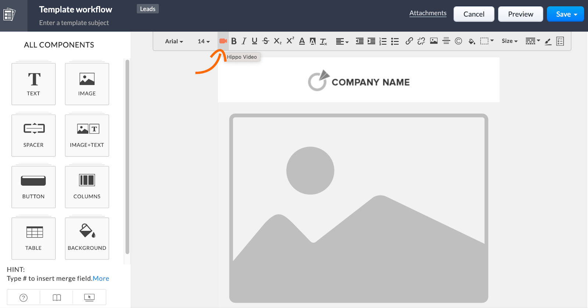The image size is (588, 308).
Task: Open the paint bucket fill color
Action: click(x=472, y=41)
